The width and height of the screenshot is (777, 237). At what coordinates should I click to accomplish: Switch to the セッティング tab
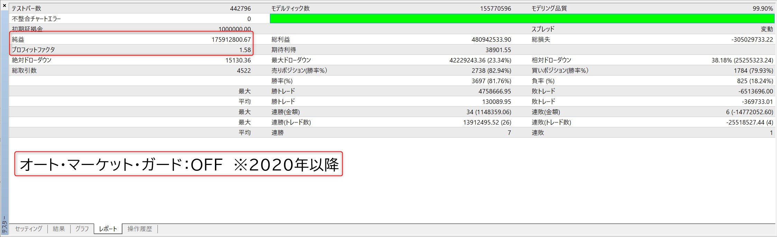[28, 229]
